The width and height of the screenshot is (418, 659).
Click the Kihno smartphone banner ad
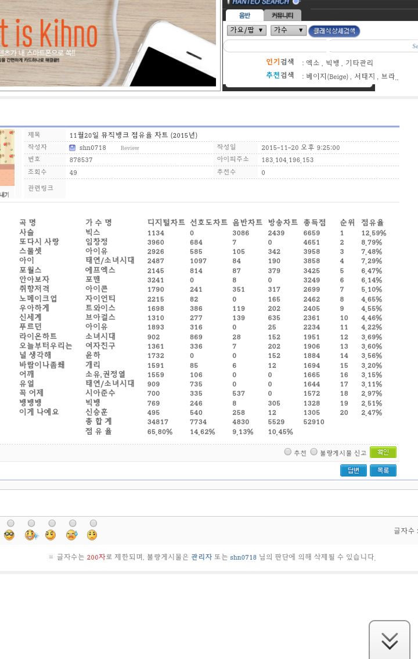click(109, 43)
